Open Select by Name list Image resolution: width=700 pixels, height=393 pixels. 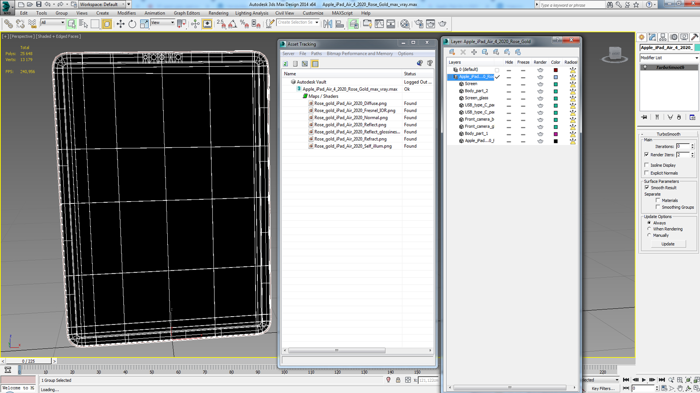click(x=83, y=24)
